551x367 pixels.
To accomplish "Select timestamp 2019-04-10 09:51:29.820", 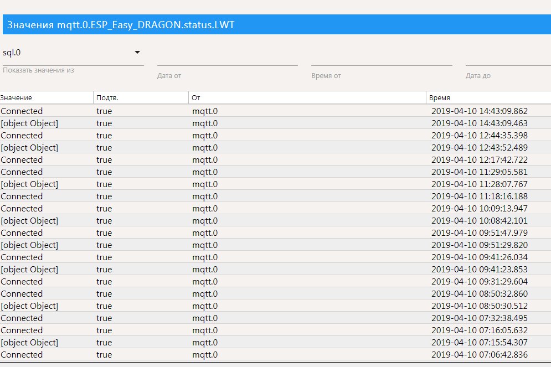I will (480, 245).
